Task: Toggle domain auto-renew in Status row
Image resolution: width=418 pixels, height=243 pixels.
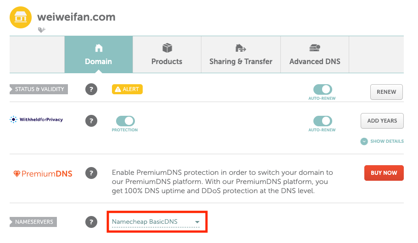Action: coord(322,89)
